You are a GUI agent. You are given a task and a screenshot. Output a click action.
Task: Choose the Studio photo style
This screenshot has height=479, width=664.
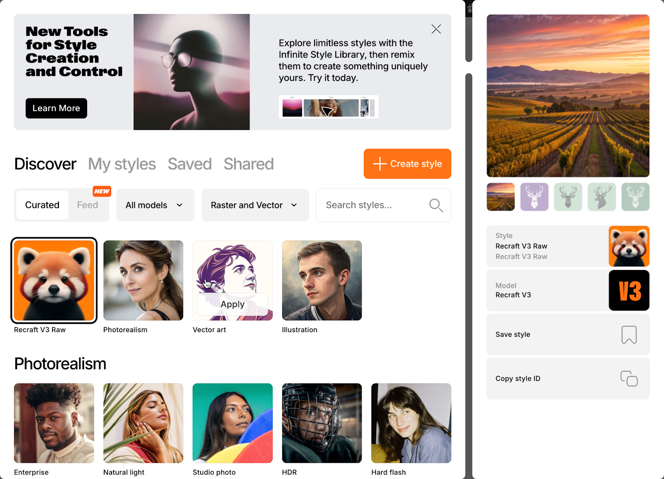[232, 423]
